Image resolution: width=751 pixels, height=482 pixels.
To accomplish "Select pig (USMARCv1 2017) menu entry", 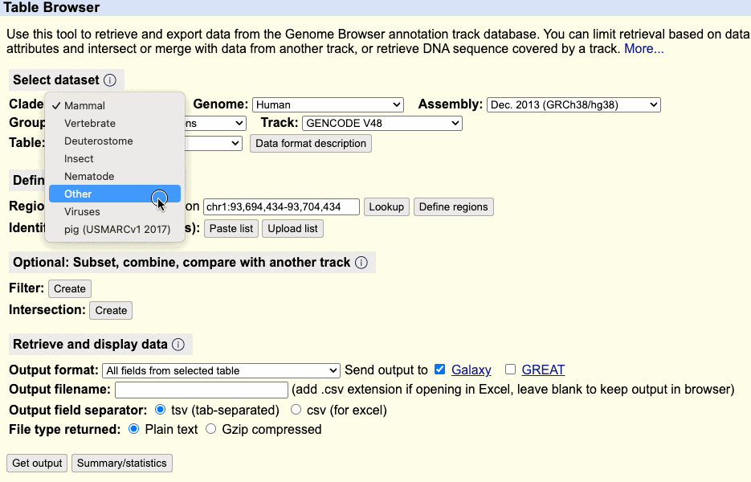I will 117,229.
